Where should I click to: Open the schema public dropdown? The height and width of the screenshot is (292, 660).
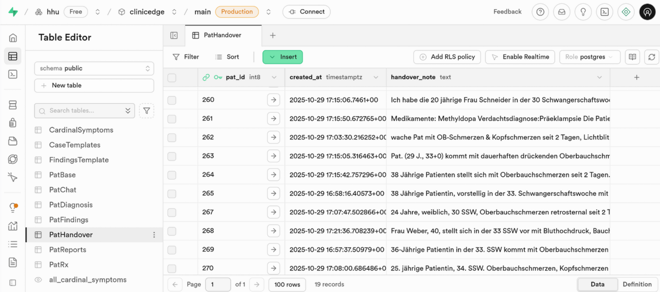pos(94,68)
